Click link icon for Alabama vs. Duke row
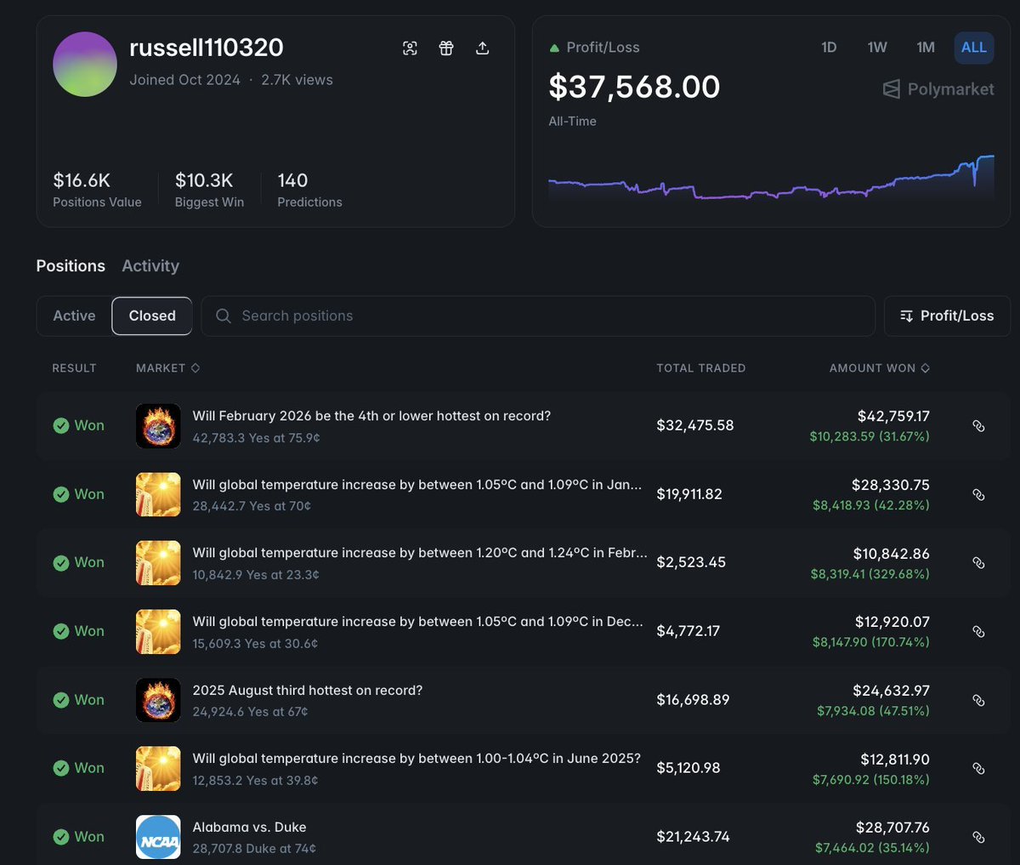Viewport: 1020px width, 865px height. point(978,837)
